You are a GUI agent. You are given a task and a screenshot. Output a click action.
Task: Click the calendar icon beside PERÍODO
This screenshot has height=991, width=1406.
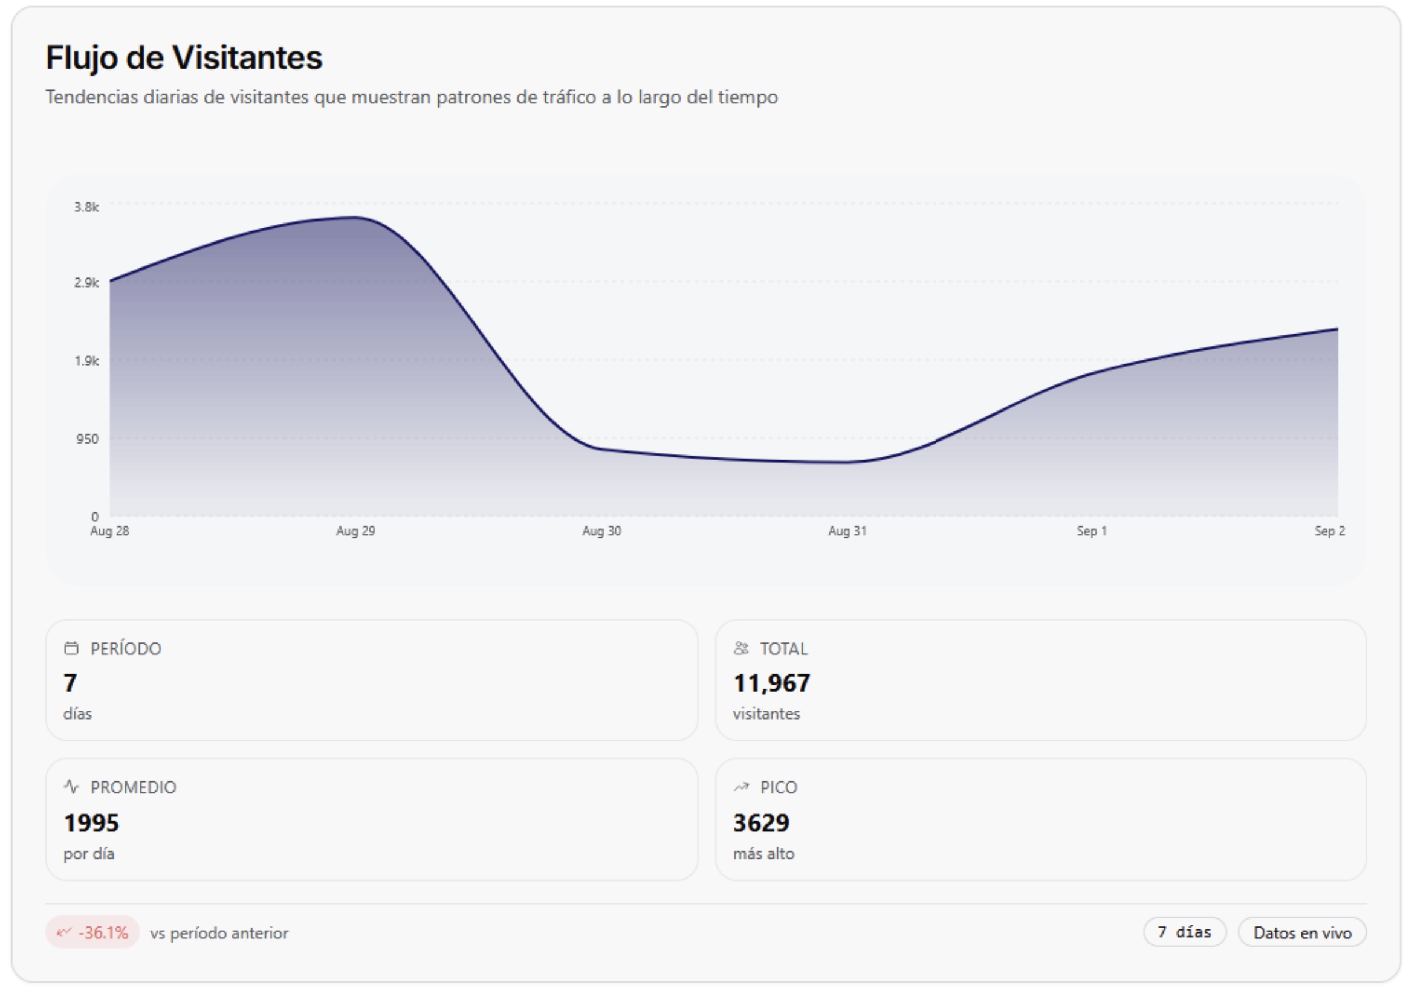(71, 648)
